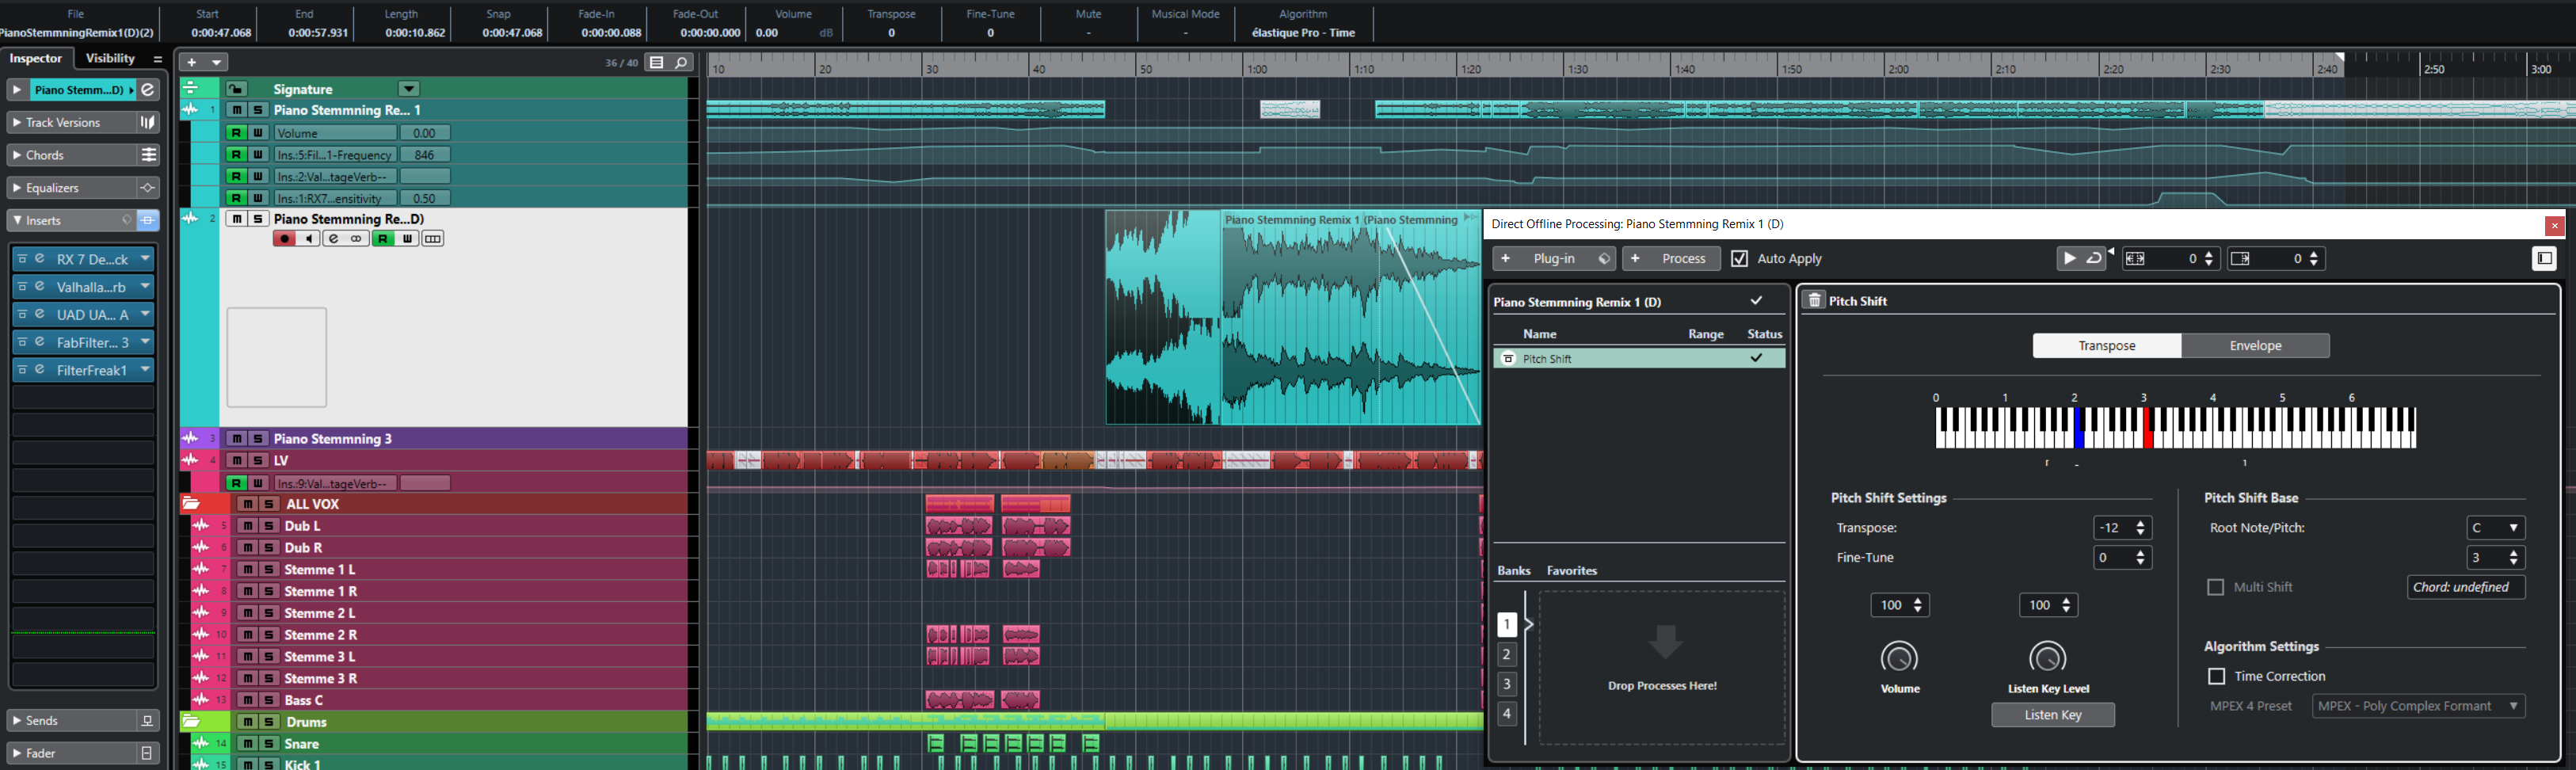
Task: Uncheck the Auto Apply checkbox
Action: [x=1740, y=259]
